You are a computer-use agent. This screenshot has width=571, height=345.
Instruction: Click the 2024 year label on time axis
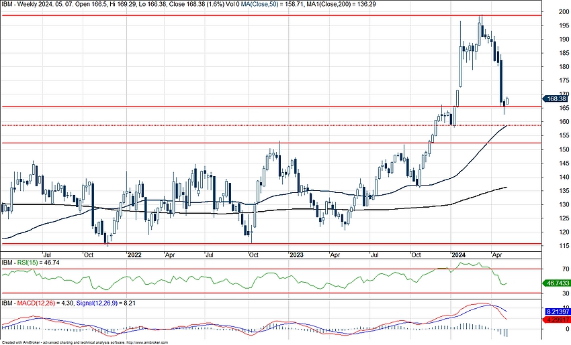coord(458,255)
